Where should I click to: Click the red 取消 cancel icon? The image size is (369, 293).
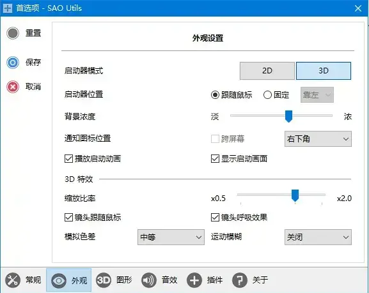pos(13,87)
